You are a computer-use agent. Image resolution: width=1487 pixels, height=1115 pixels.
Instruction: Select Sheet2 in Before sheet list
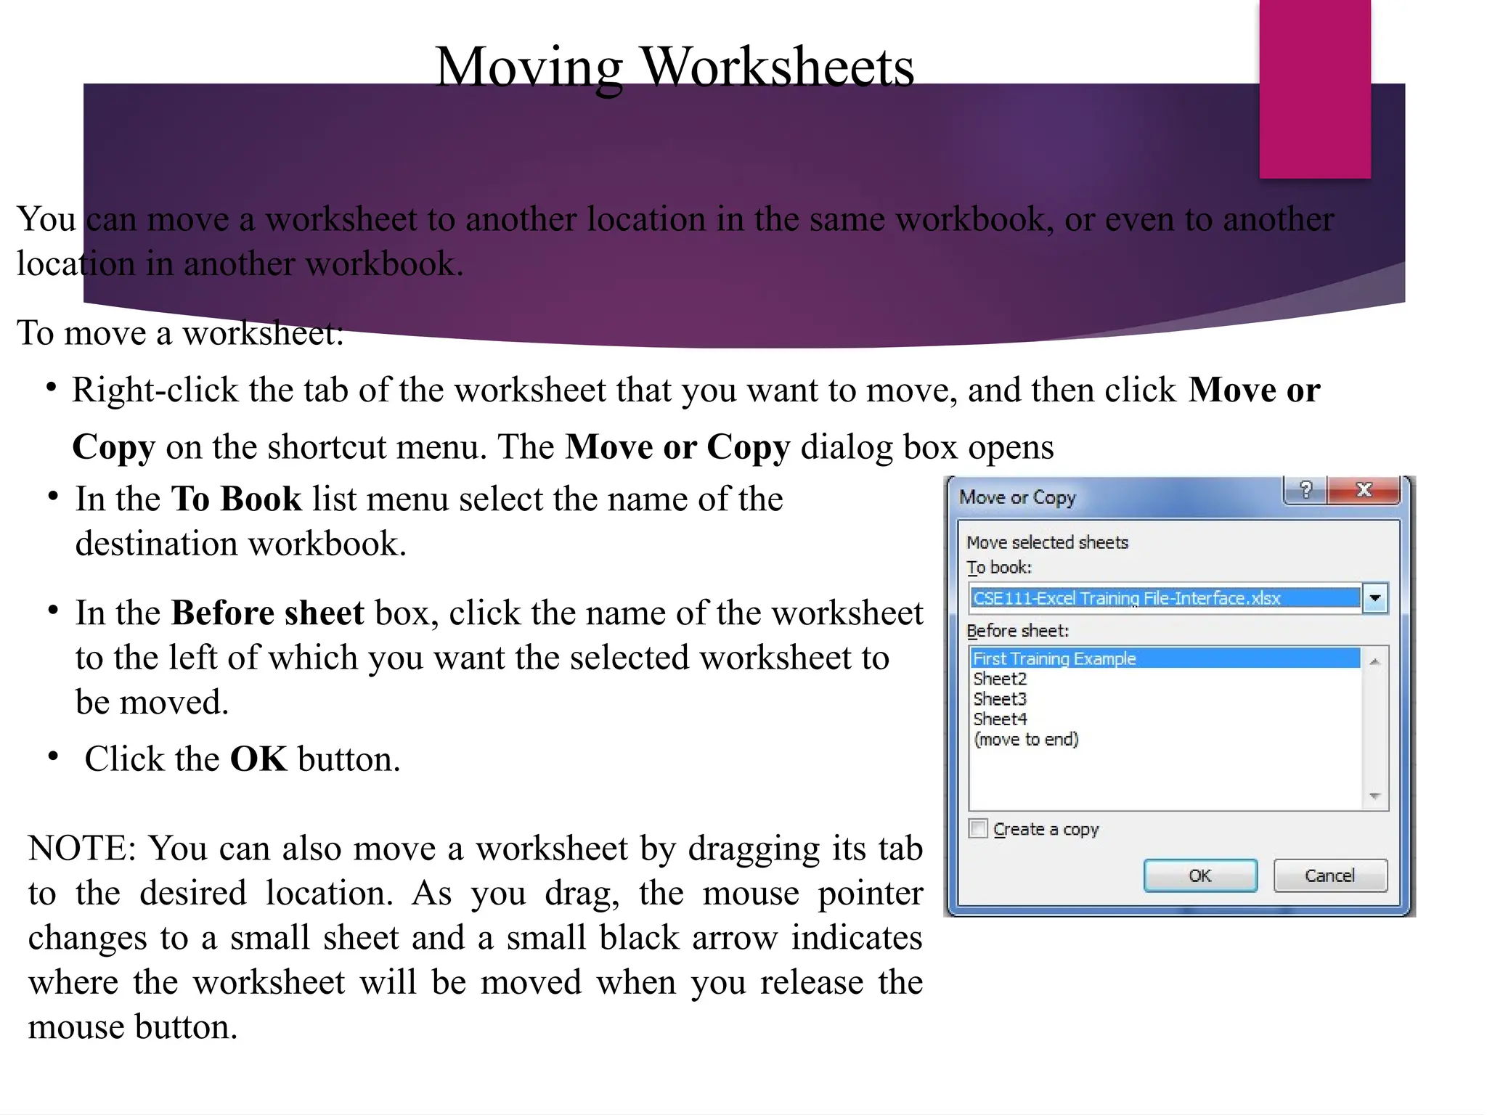1000,679
